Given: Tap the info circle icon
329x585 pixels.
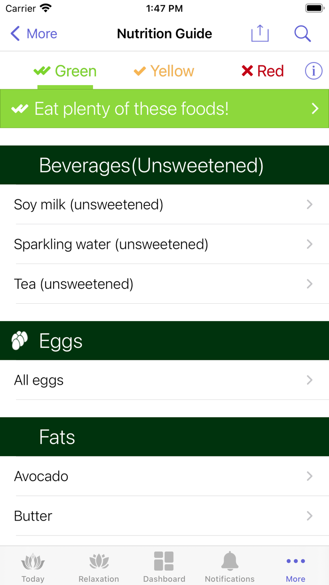Looking at the screenshot, I should 313,71.
